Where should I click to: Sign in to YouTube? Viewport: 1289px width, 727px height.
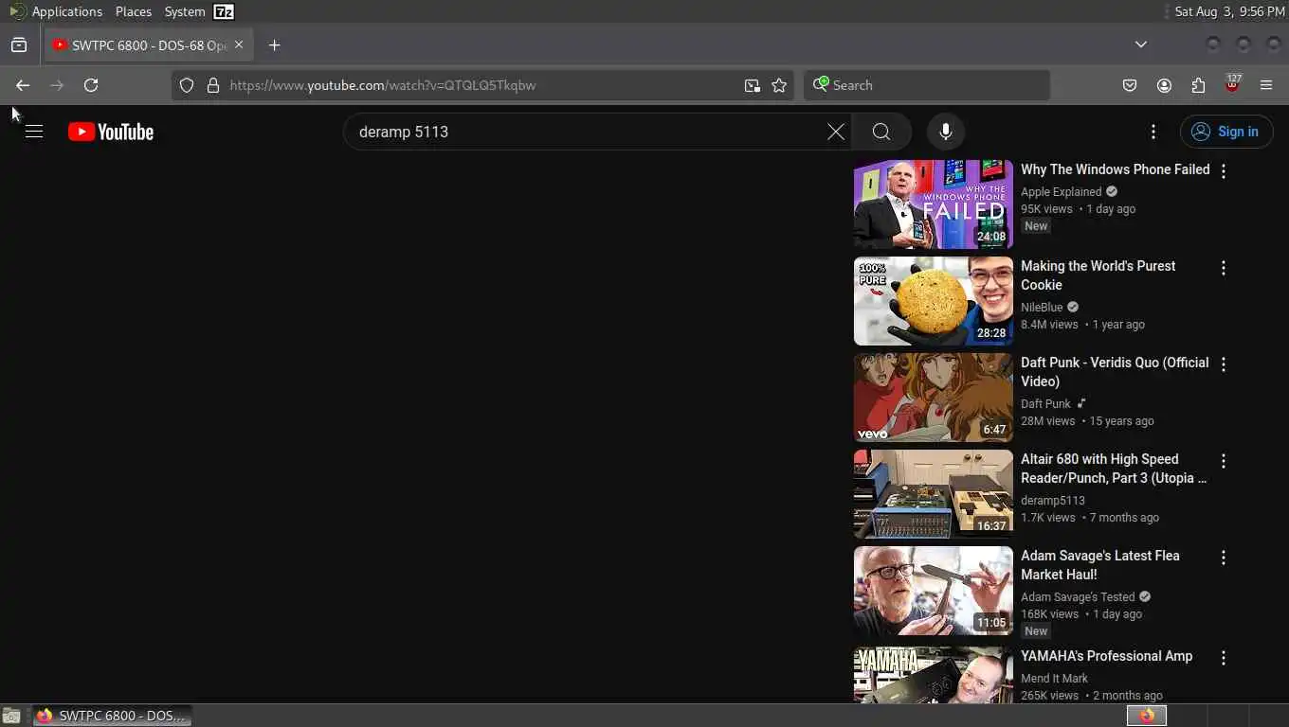[x=1226, y=132]
